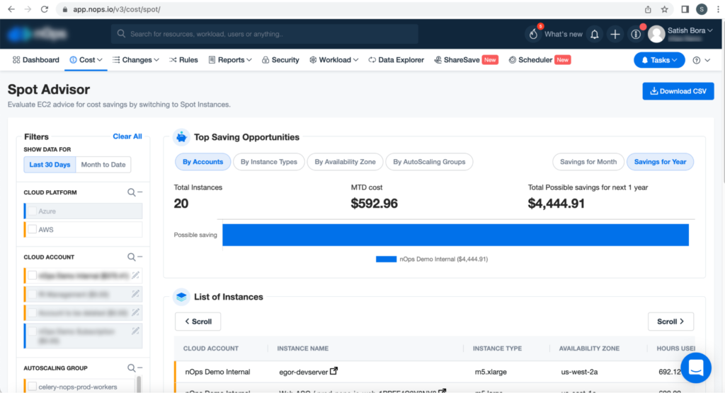Open the chat support bubble
Image resolution: width=725 pixels, height=393 pixels.
(696, 368)
